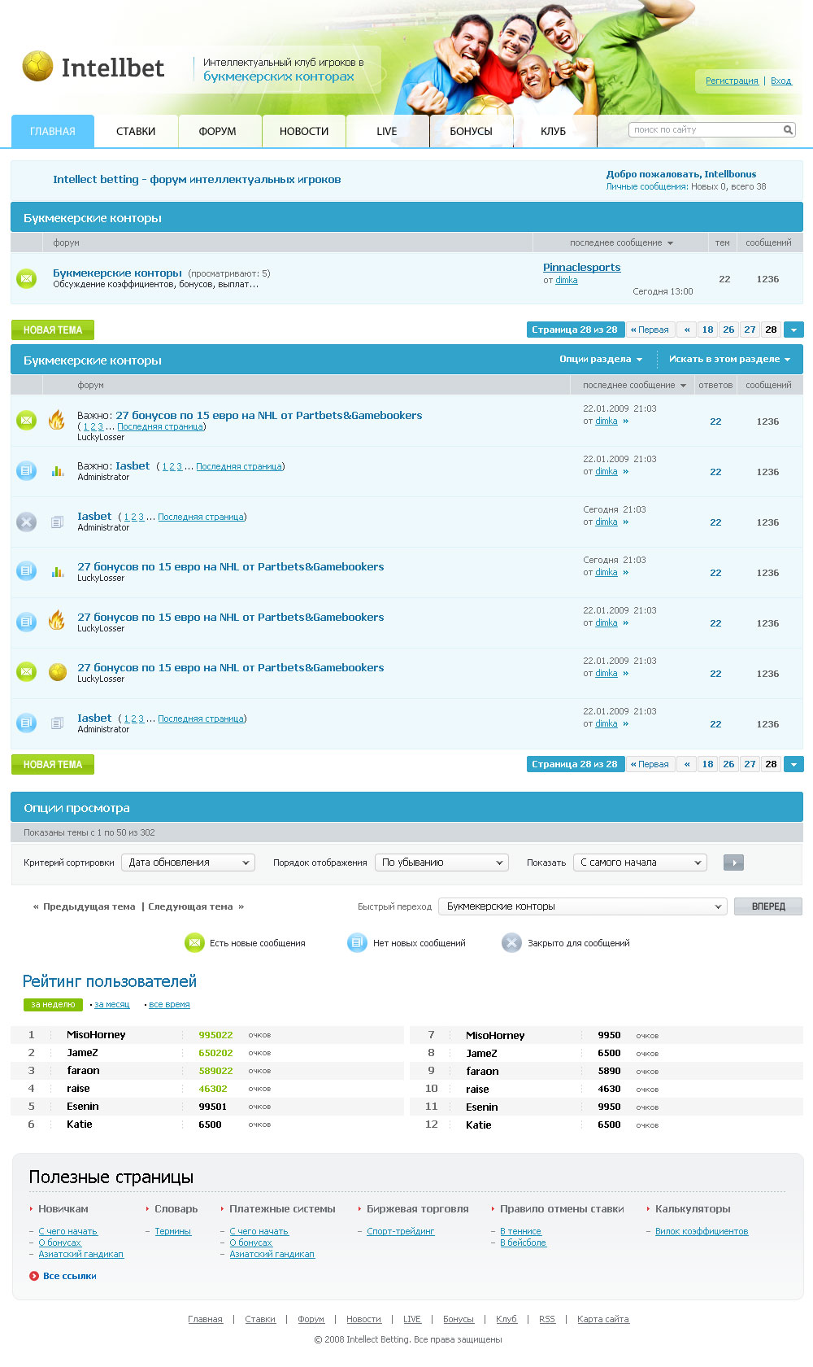Click the top НОВАЯ ТЕМА button
The width and height of the screenshot is (813, 1367).
pos(53,330)
